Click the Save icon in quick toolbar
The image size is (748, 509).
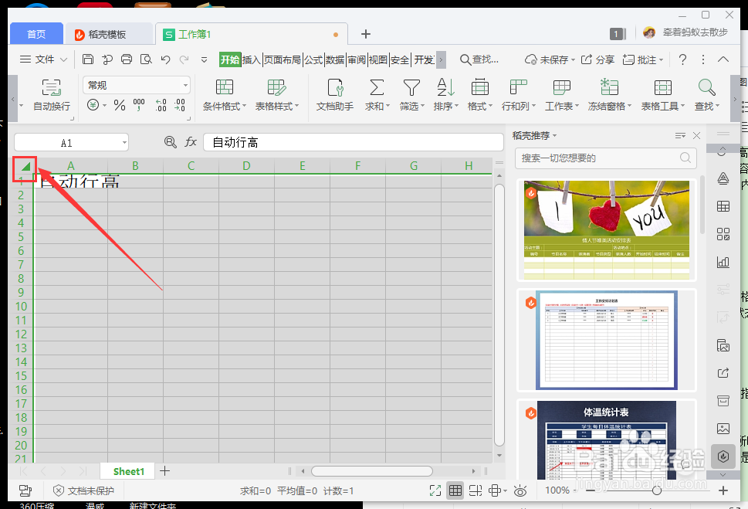point(88,59)
